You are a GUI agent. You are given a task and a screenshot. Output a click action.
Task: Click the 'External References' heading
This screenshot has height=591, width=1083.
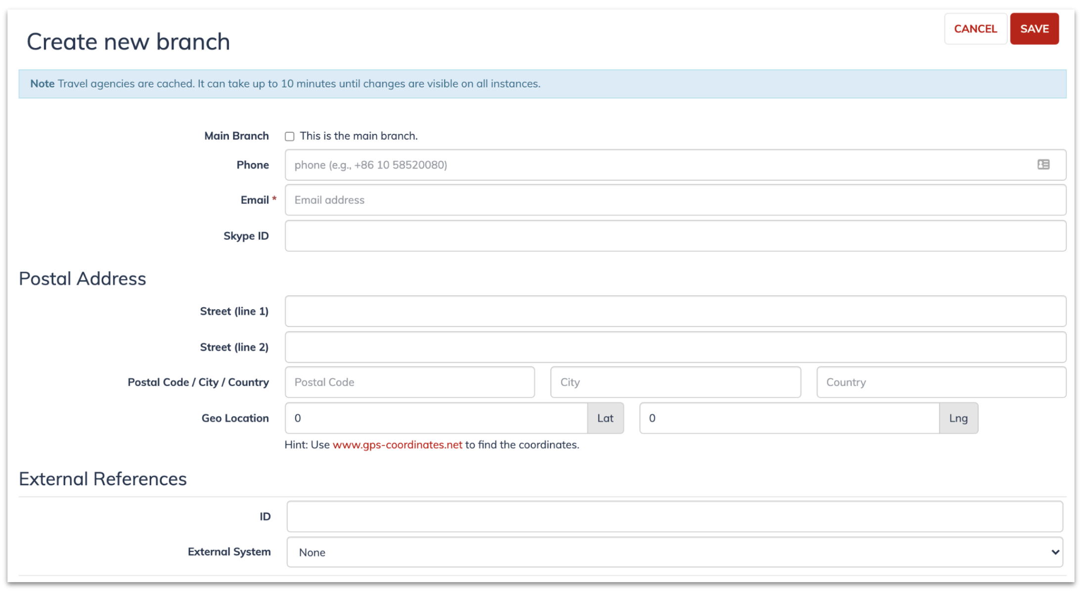coord(103,479)
